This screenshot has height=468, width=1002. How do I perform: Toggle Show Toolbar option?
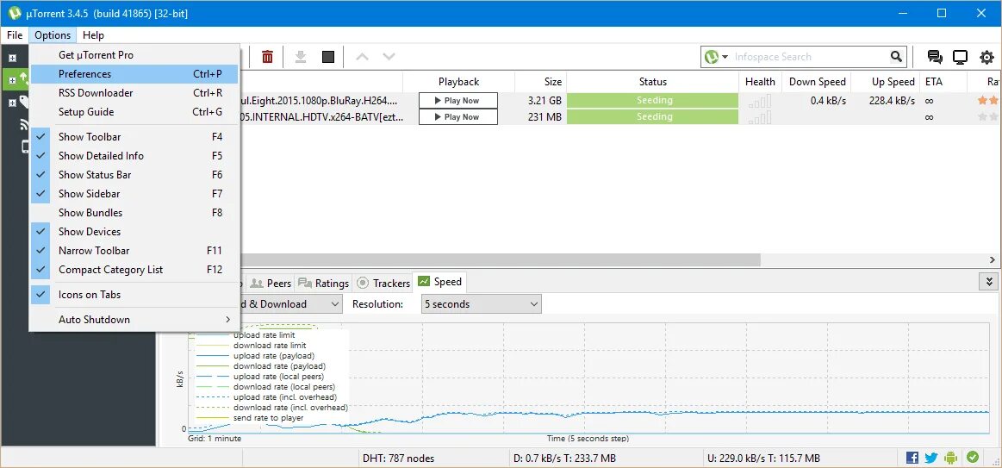(x=135, y=137)
